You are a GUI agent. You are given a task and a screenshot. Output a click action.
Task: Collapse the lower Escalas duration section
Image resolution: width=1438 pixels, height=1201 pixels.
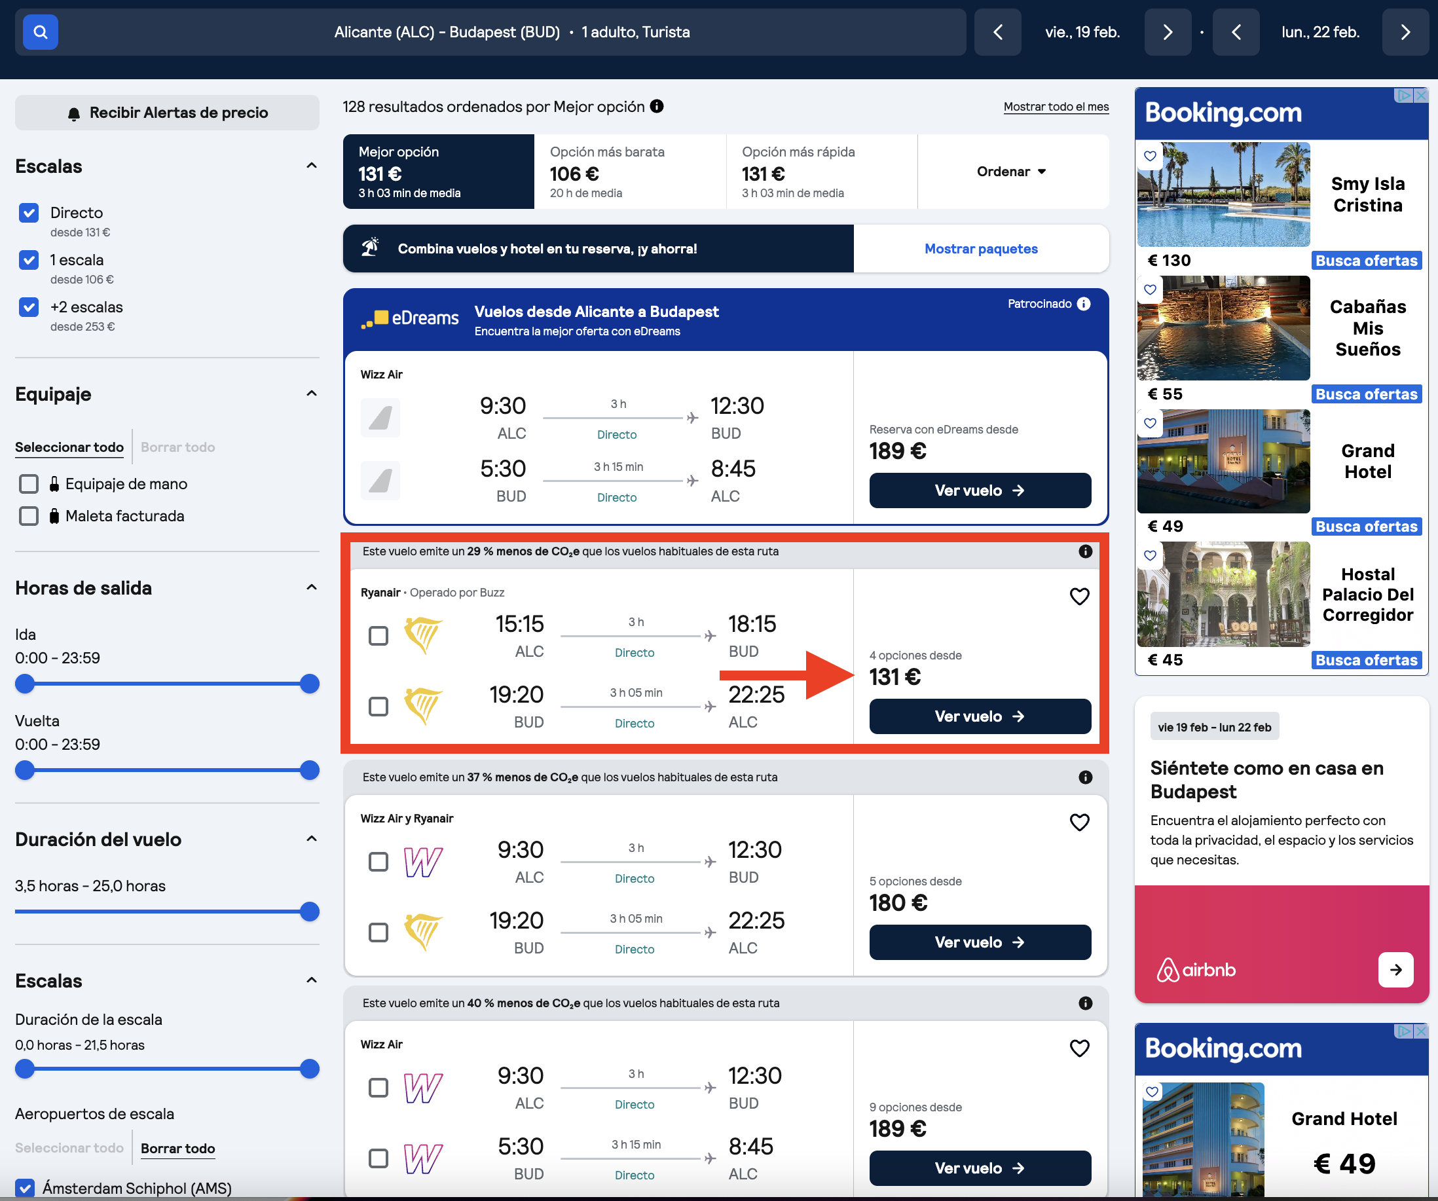tap(312, 980)
